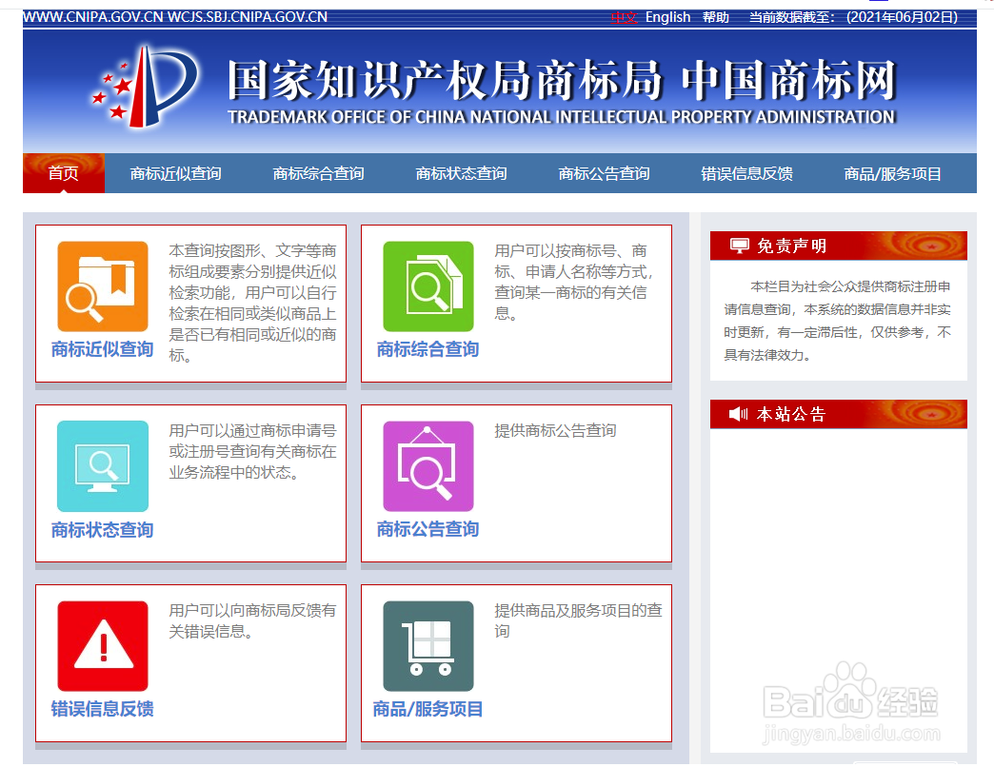Viewport: 994px width, 767px height.
Task: Click the 当前数据截至 date text
Action: coord(853,17)
